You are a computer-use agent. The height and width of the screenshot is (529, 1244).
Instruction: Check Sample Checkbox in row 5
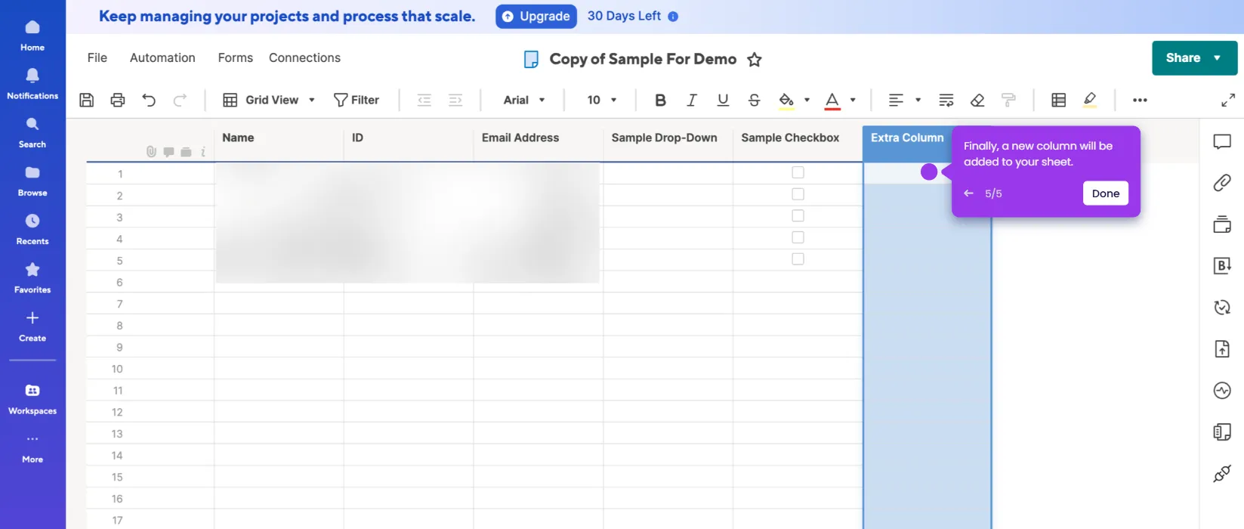(x=798, y=259)
